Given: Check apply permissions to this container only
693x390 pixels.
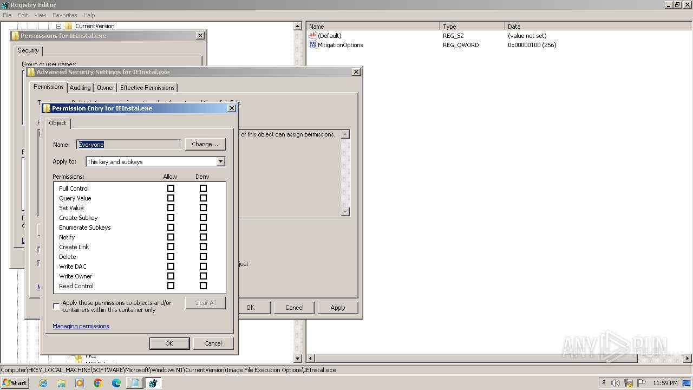Looking at the screenshot, I should pyautogui.click(x=56, y=307).
